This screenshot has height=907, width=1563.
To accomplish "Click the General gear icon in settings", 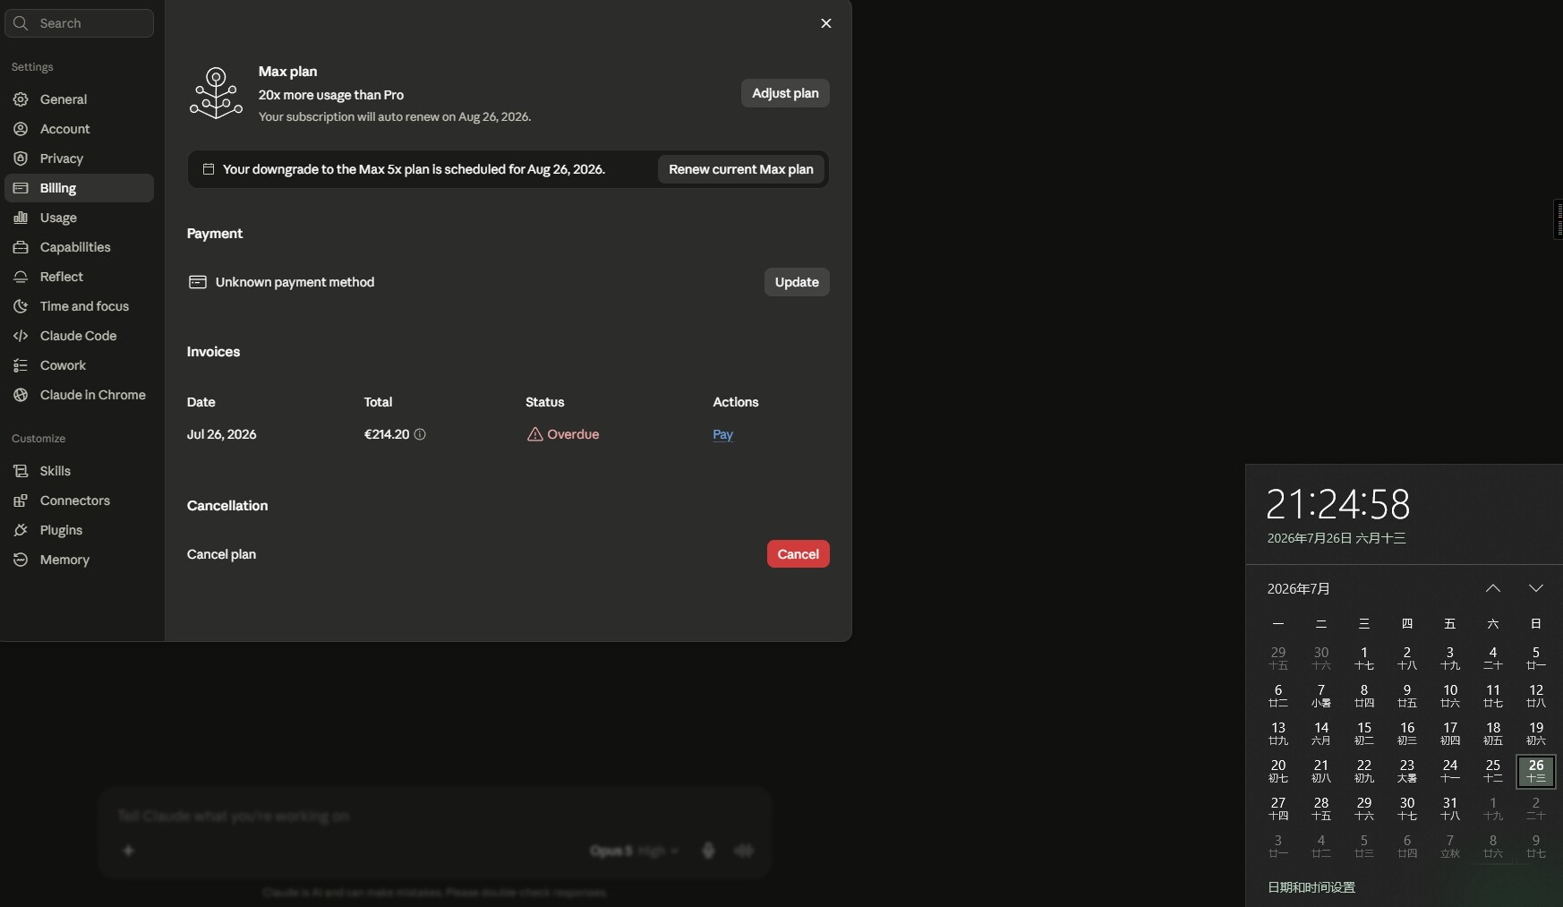I will (x=21, y=99).
